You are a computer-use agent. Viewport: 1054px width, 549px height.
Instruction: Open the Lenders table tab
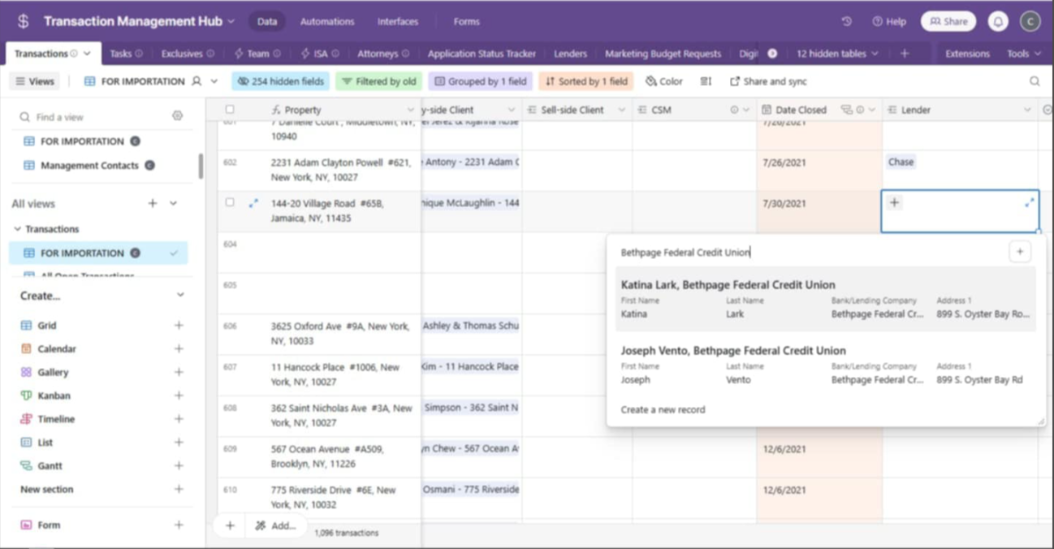pyautogui.click(x=570, y=54)
